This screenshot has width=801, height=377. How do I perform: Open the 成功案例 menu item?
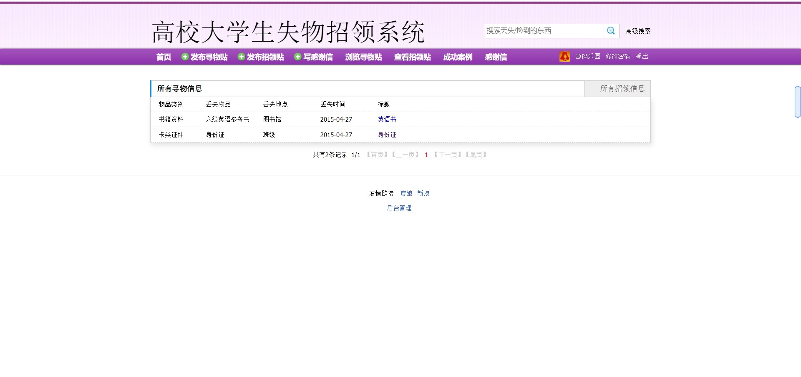click(x=457, y=57)
